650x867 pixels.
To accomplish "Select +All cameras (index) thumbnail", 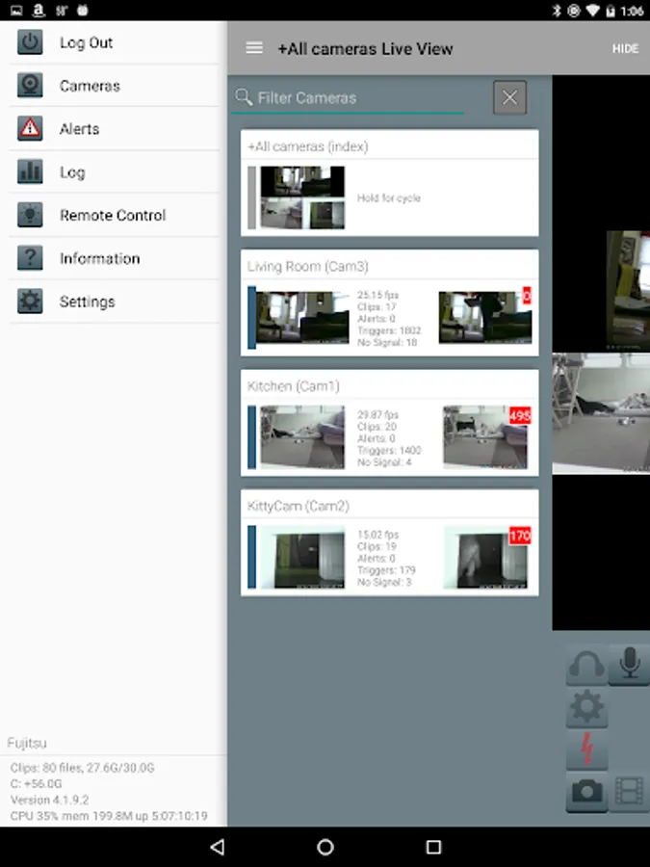I will click(302, 197).
